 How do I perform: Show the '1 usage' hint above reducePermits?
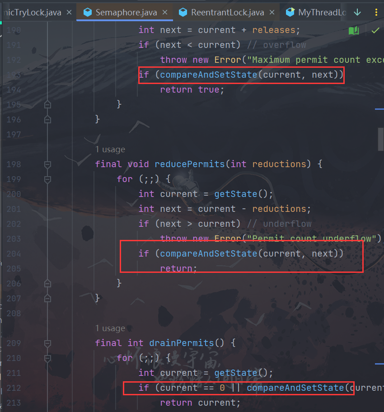110,150
